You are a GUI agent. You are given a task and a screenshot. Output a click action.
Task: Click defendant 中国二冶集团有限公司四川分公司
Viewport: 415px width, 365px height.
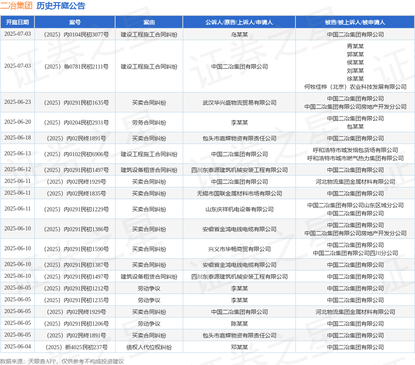(x=355, y=253)
